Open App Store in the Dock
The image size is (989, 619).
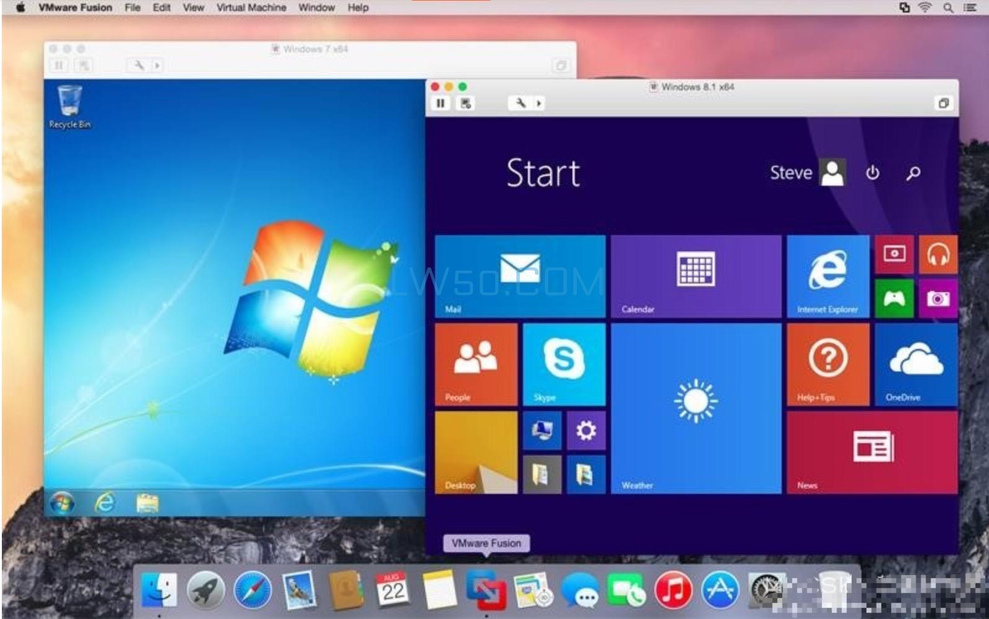720,590
